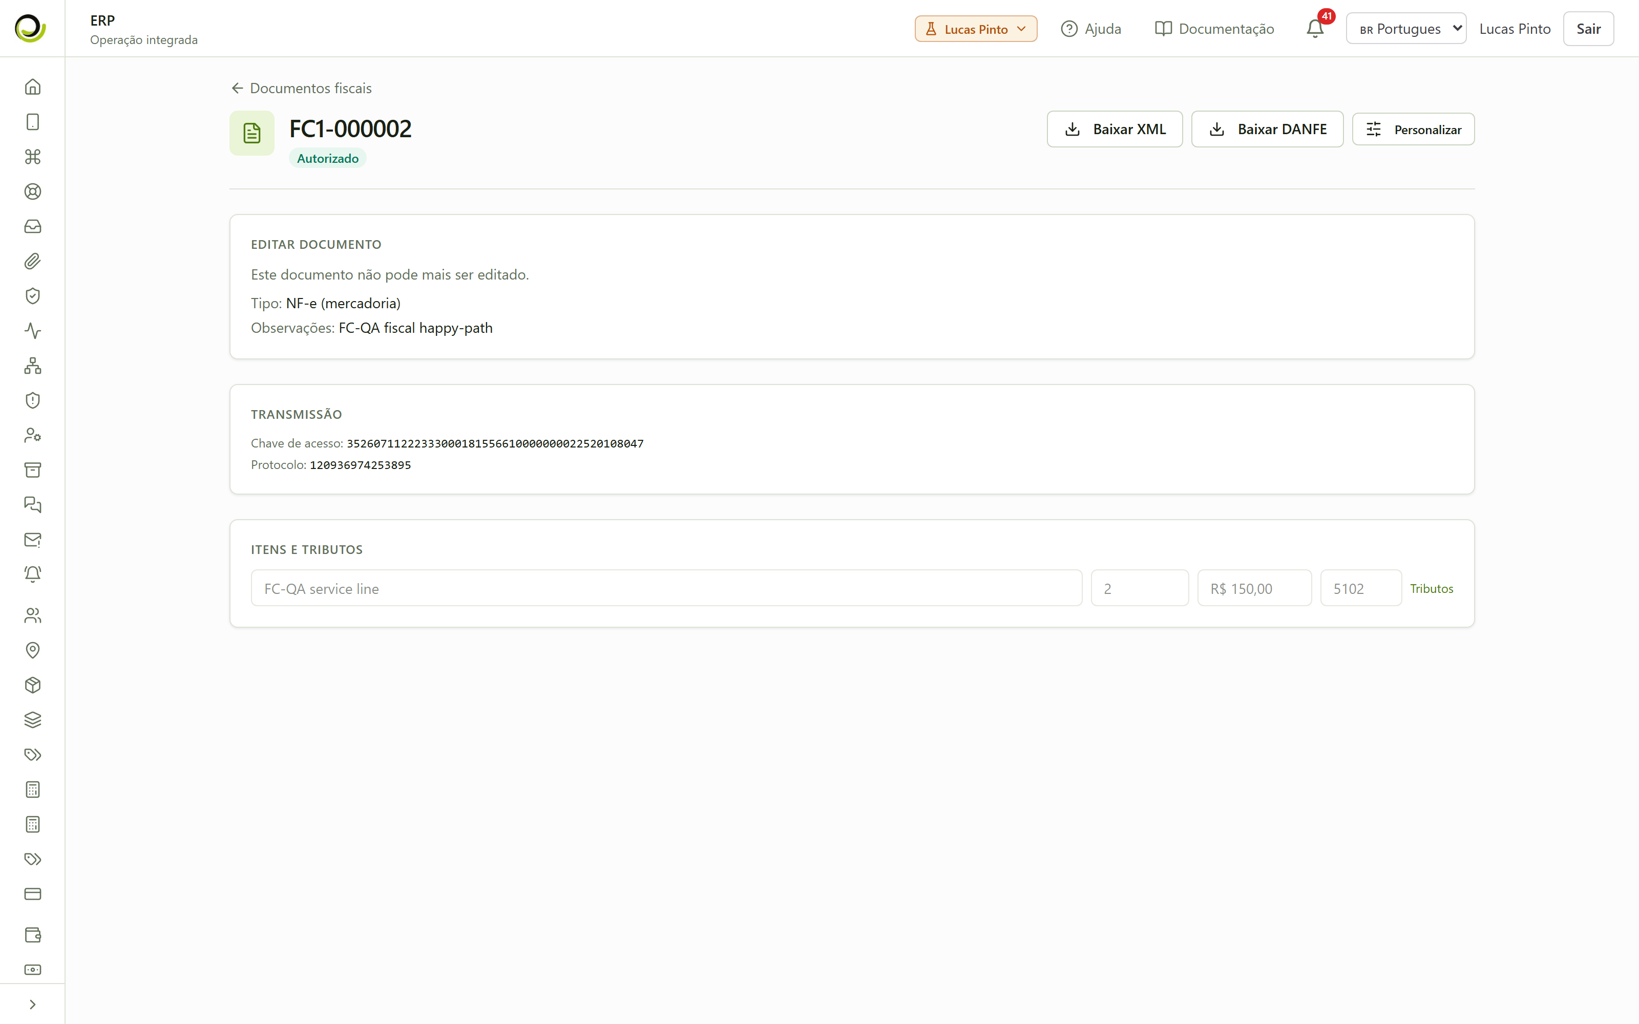This screenshot has height=1024, width=1639.
Task: Click the mail envelope sidebar icon
Action: (x=32, y=540)
